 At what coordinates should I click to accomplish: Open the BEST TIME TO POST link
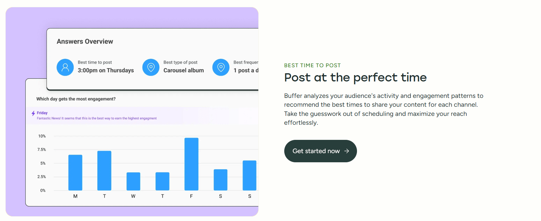(x=312, y=65)
